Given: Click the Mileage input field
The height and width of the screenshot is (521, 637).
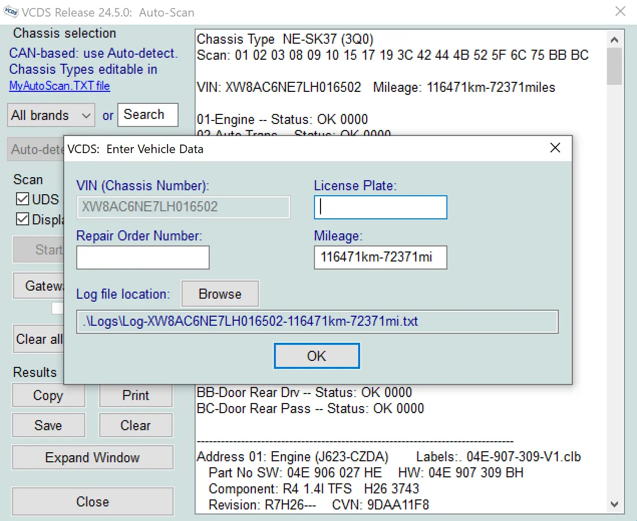Looking at the screenshot, I should tap(380, 257).
